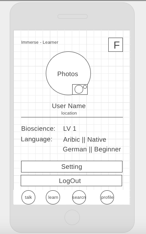Click the LogOut button

coord(71,181)
